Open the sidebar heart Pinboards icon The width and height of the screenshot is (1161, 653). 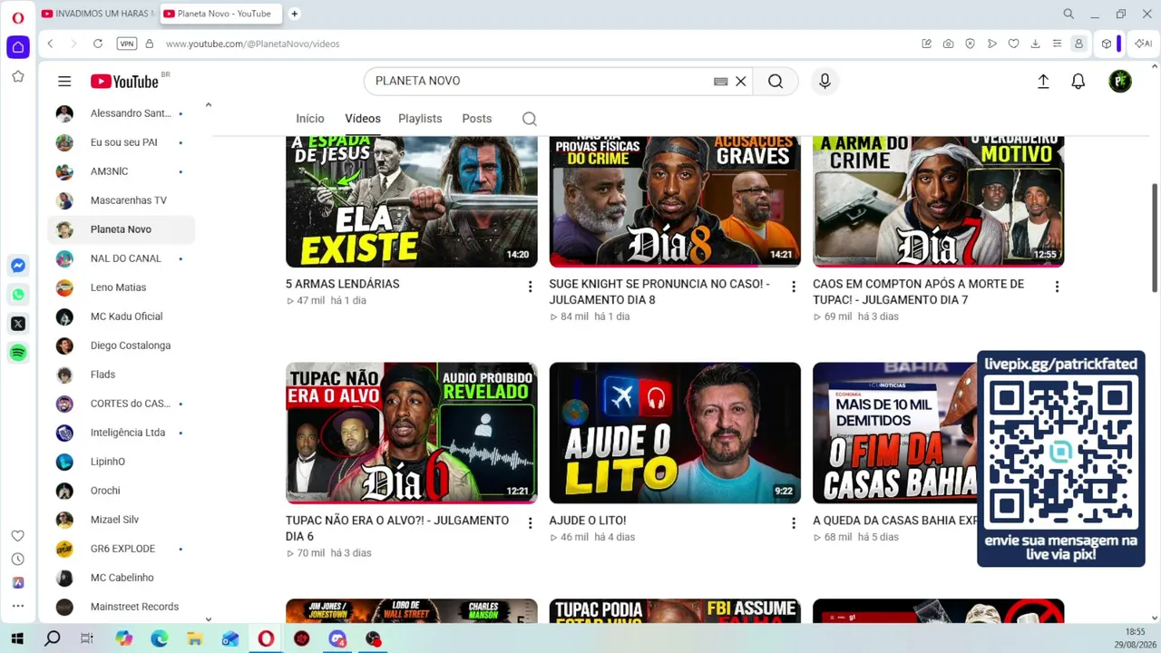pos(18,536)
